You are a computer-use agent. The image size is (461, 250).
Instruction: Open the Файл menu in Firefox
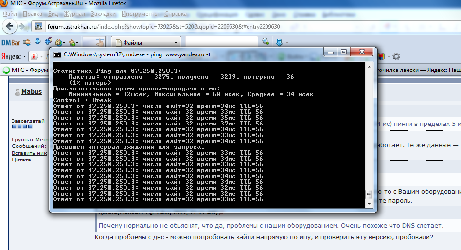tap(10, 14)
